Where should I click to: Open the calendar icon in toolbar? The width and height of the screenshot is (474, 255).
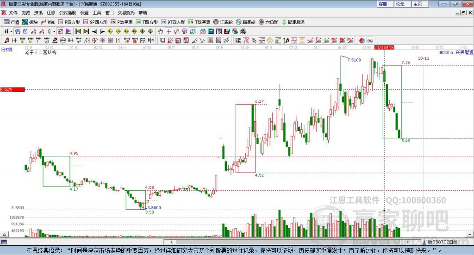coord(203,31)
